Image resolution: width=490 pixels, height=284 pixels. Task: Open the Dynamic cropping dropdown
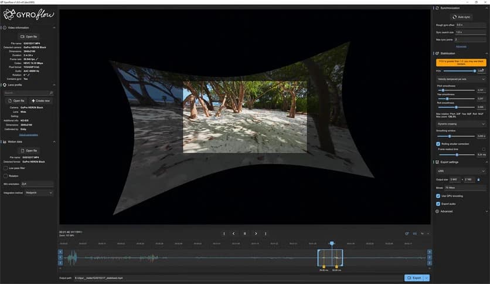point(461,124)
